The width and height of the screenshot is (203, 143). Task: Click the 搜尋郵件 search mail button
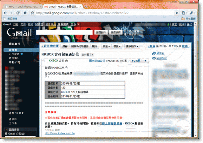click(101, 33)
